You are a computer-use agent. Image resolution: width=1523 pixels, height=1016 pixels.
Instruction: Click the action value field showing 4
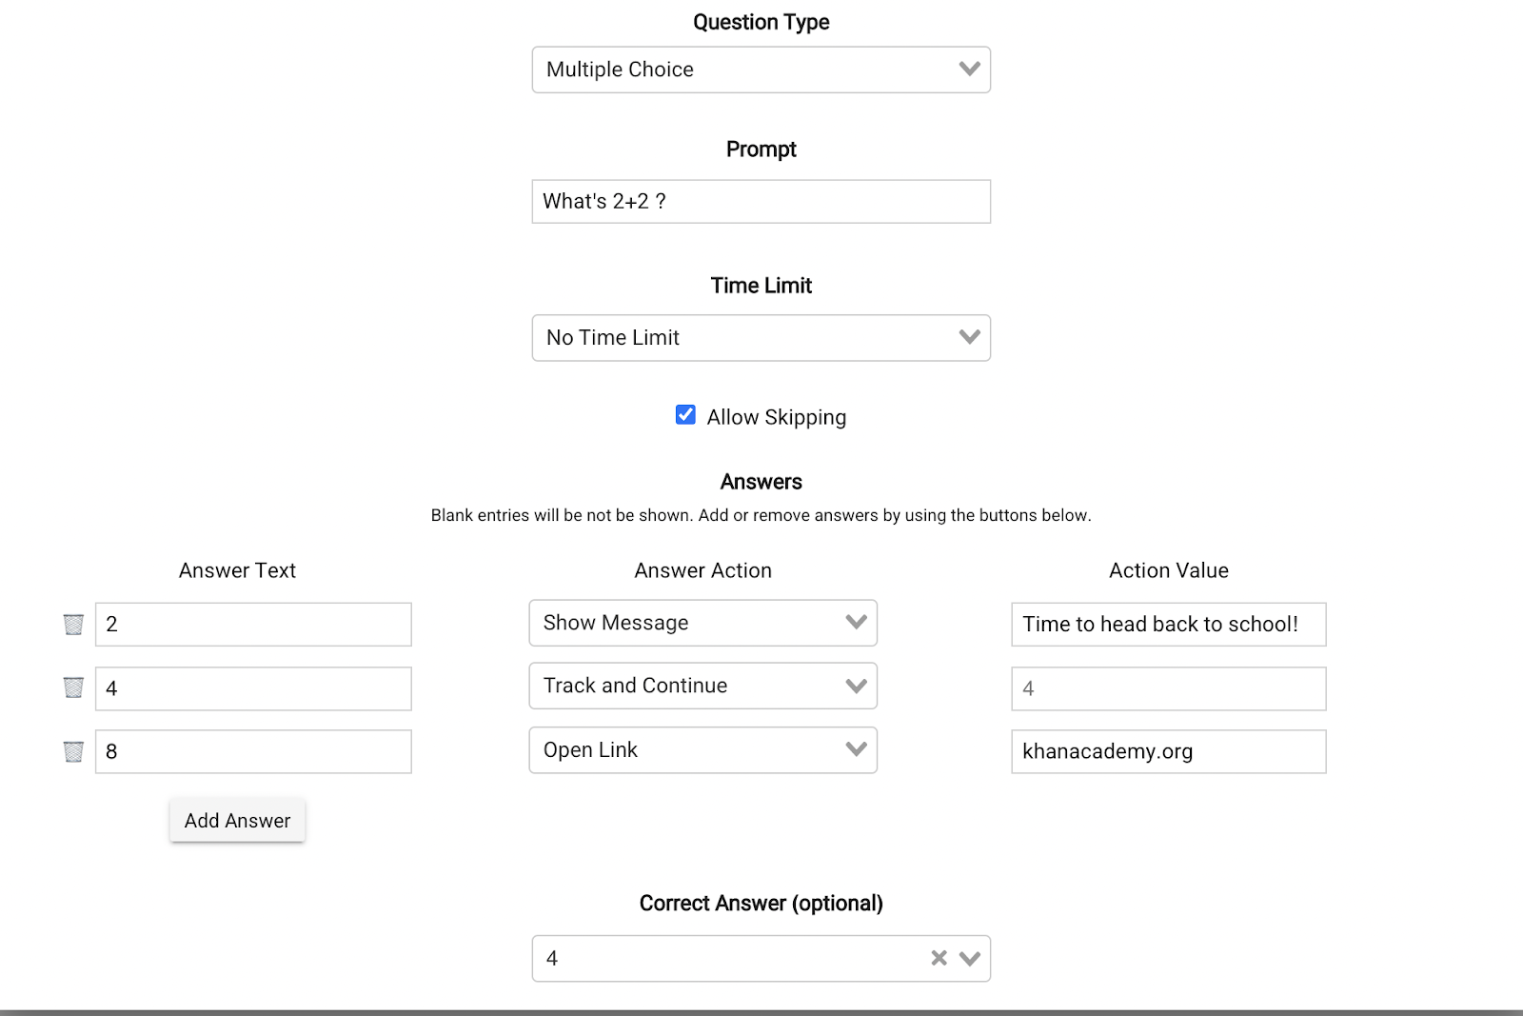click(x=1168, y=688)
